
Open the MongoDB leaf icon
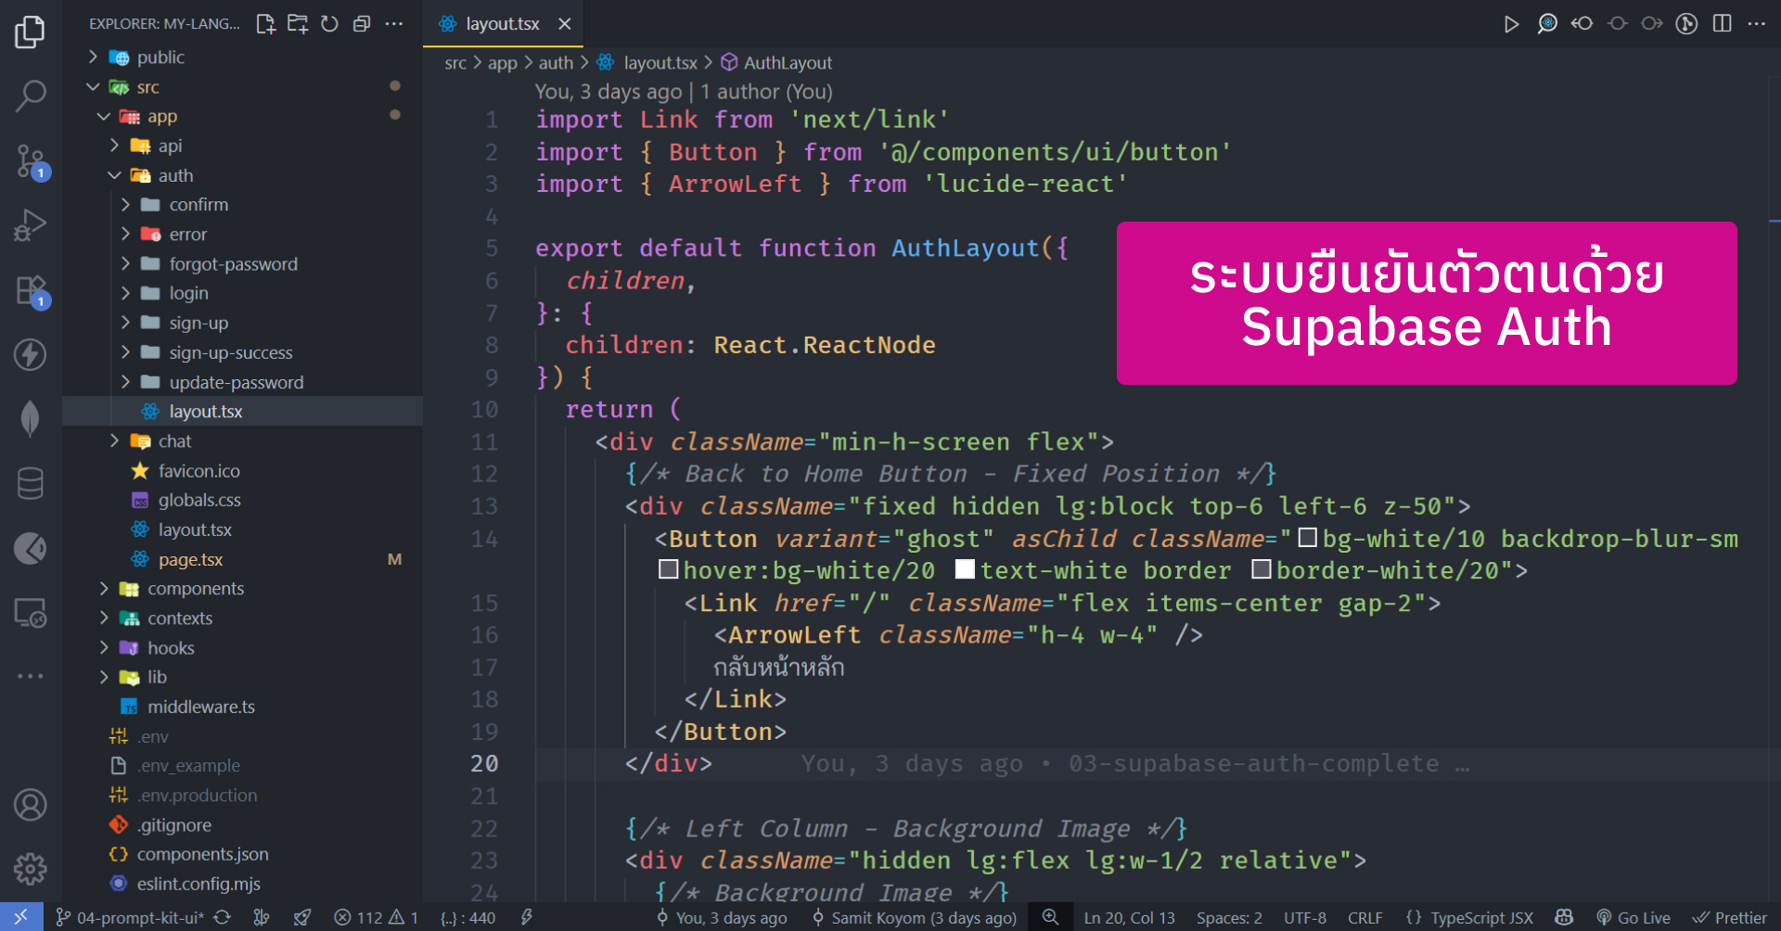30,418
